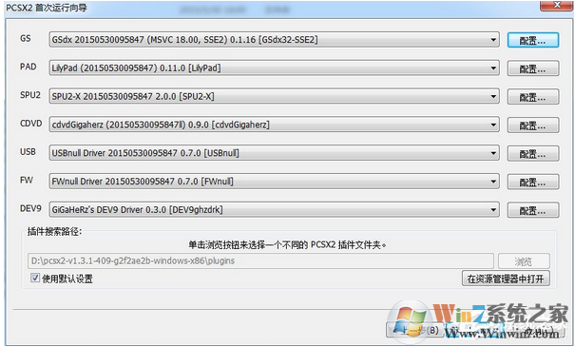The image size is (575, 347).
Task: Open the SPU2-X plugin selector
Action: pyautogui.click(x=274, y=96)
